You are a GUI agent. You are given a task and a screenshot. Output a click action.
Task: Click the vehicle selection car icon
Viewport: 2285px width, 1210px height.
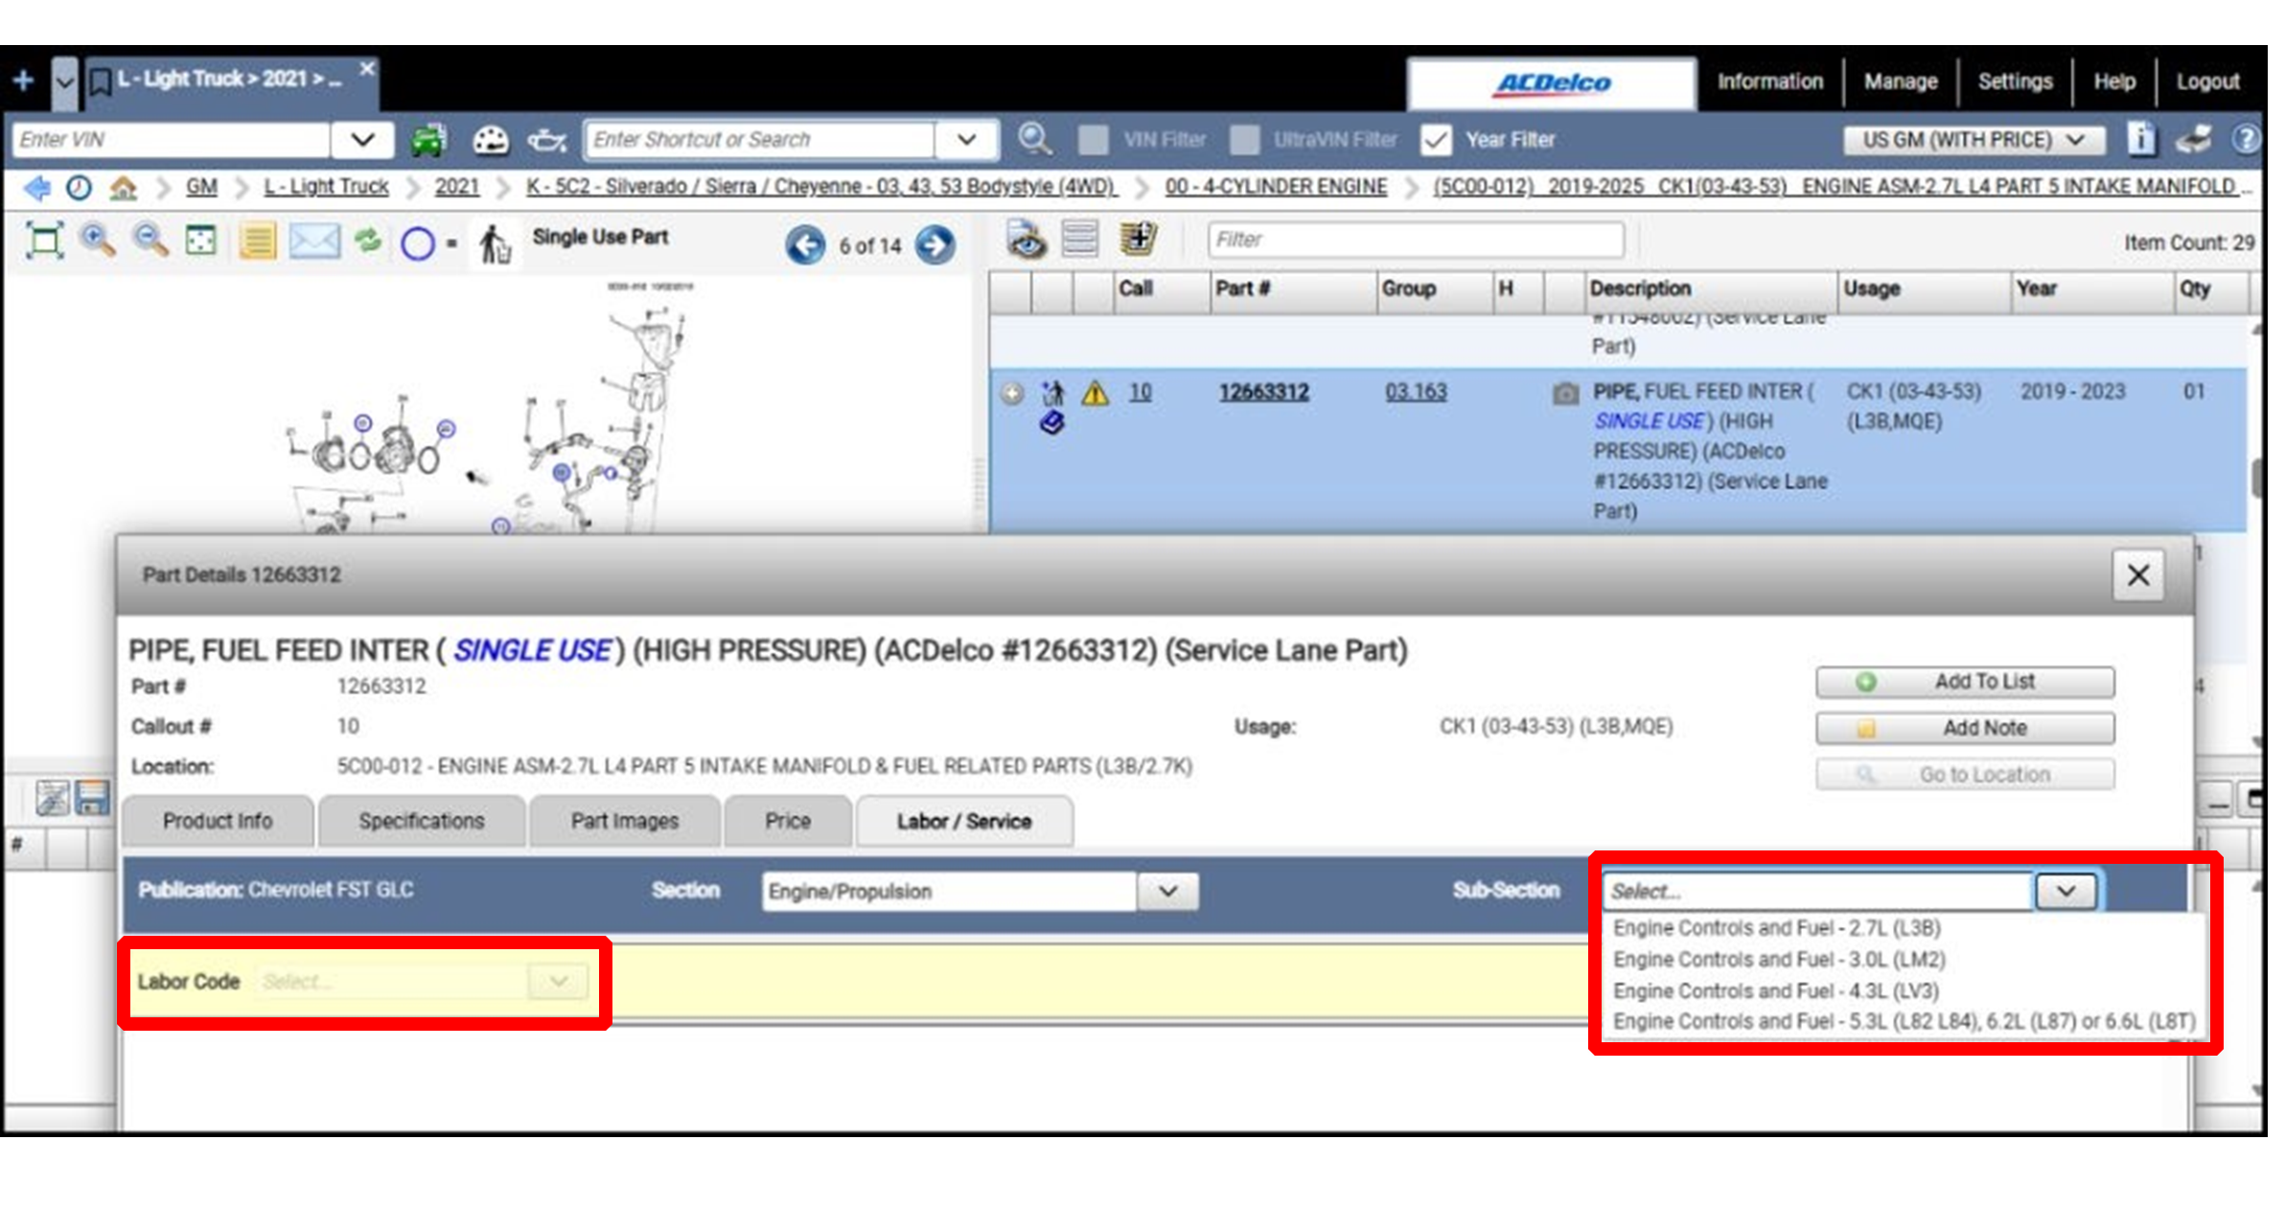[428, 140]
